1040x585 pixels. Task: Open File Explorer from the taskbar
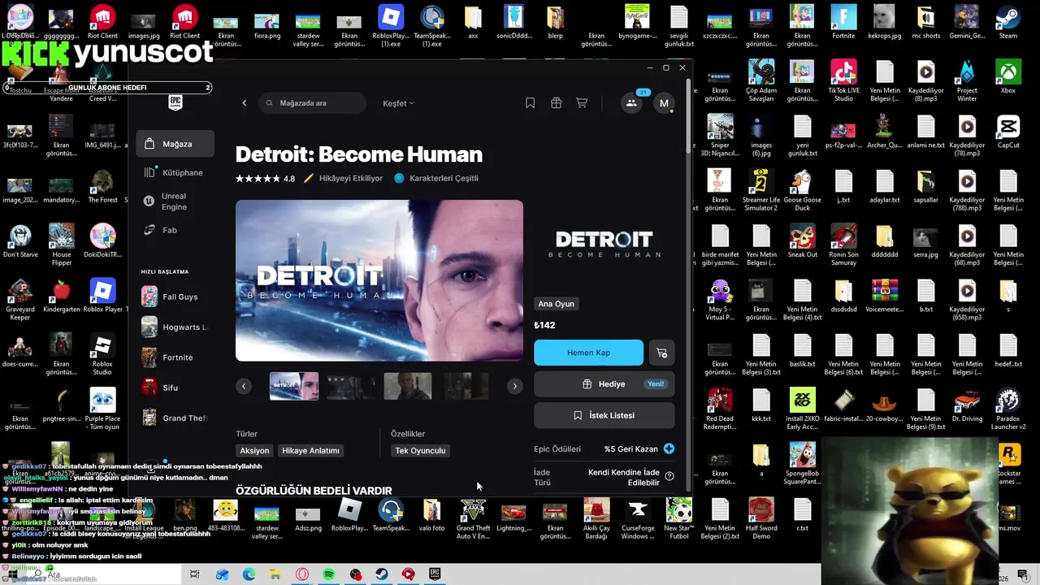point(275,574)
